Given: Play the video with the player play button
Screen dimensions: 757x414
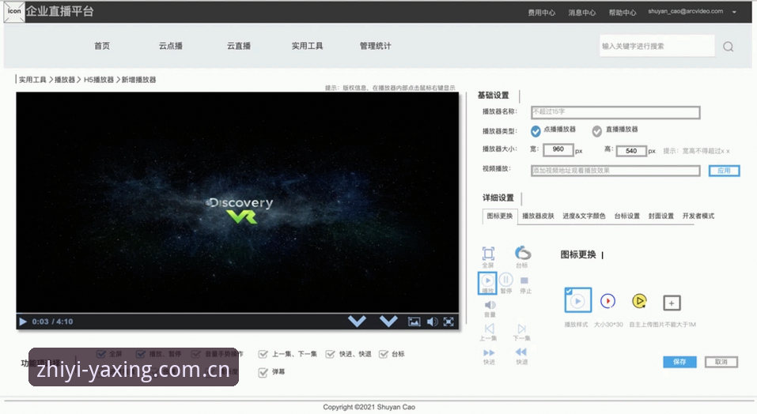Looking at the screenshot, I should click(x=23, y=322).
